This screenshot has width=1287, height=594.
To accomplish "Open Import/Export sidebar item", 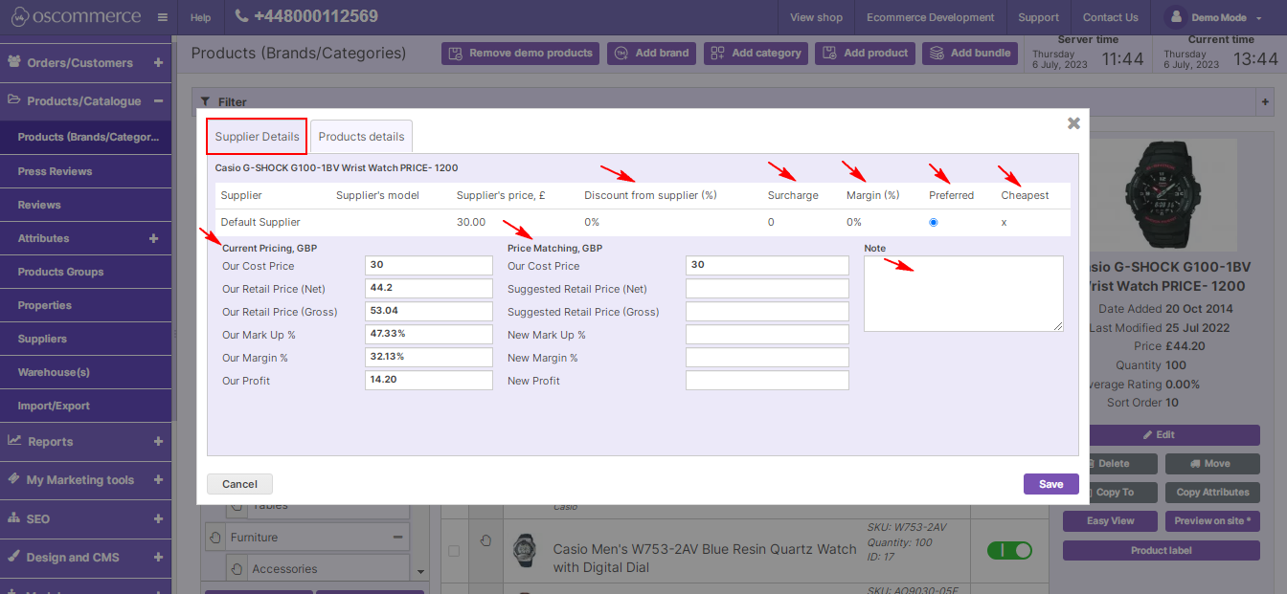I will coord(86,406).
